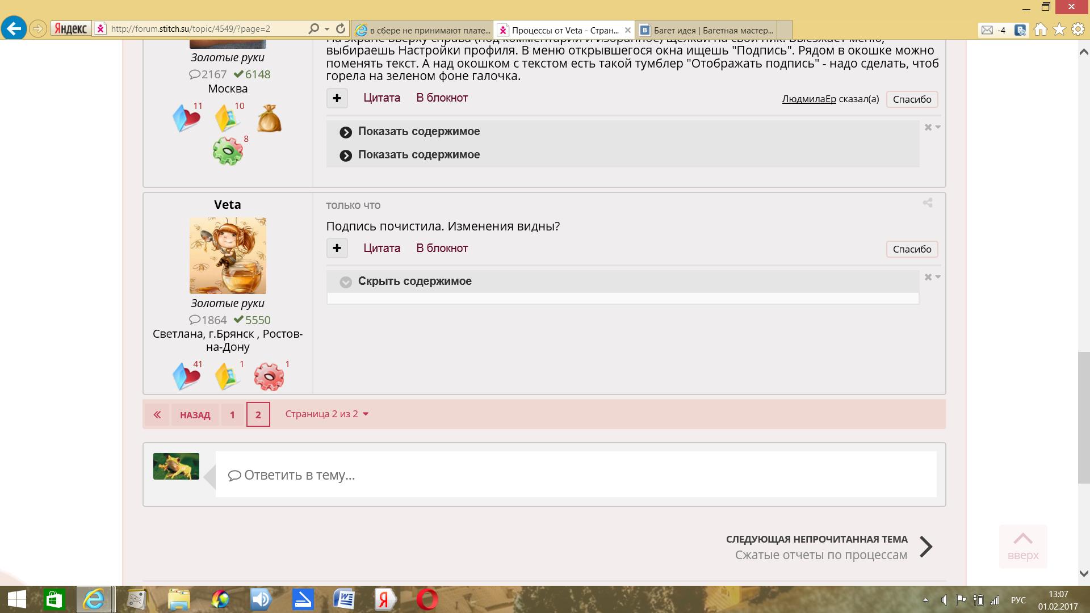Open the Opera icon in taskbar
Image resolution: width=1090 pixels, height=613 pixels.
pos(426,599)
